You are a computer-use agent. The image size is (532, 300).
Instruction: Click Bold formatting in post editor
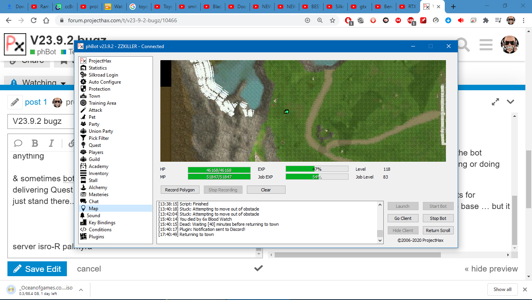[x=35, y=143]
